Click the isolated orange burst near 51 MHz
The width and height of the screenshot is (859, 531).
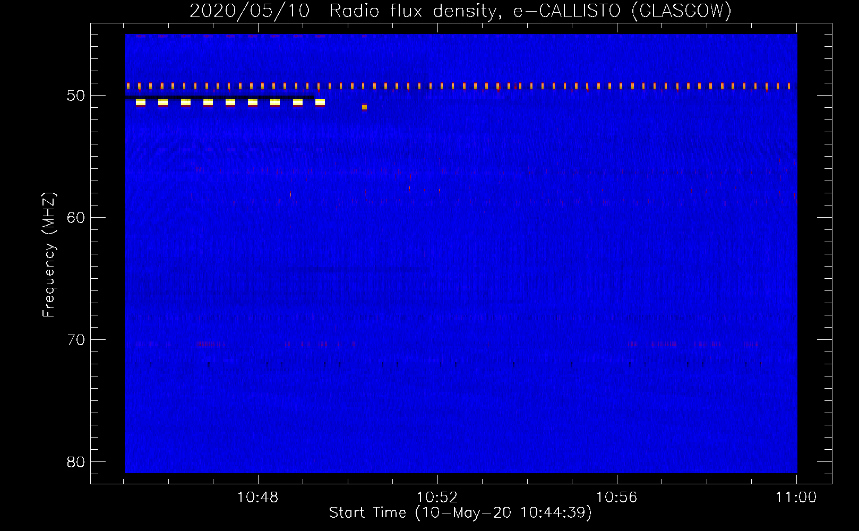[364, 107]
